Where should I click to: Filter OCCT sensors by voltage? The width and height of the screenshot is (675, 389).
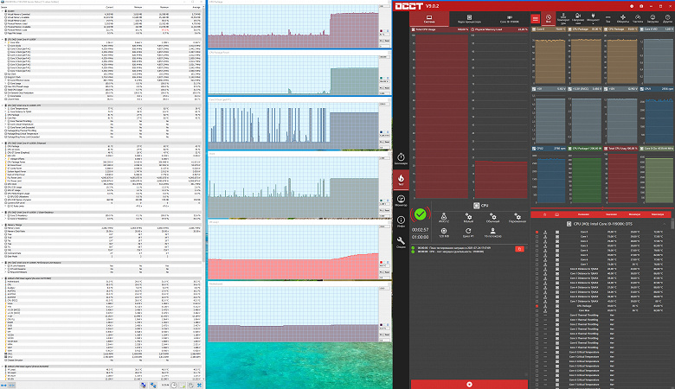578,18
